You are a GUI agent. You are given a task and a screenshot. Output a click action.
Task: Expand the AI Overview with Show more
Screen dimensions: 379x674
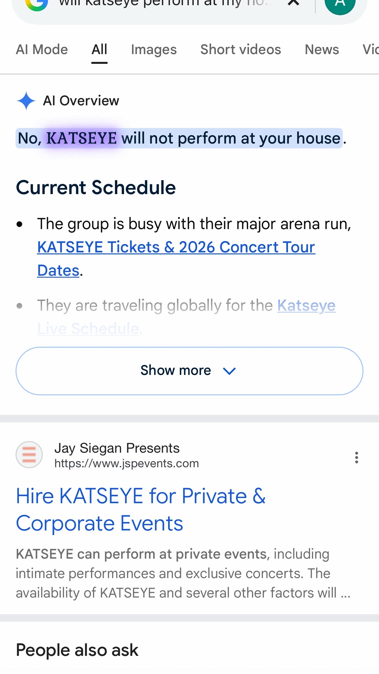click(x=189, y=371)
